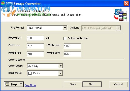Viewport: 130px width, 91px height.
Task: Open the Buy Now link
Action: pos(30,85)
